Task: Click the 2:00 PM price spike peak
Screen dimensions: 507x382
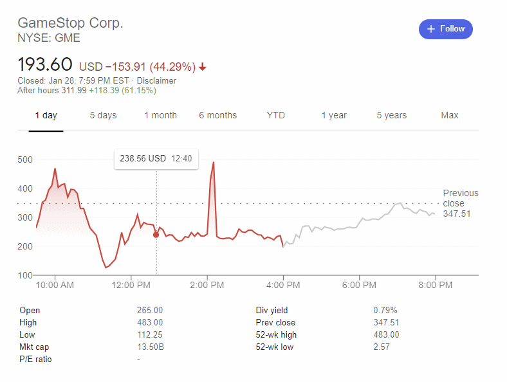Action: point(213,163)
